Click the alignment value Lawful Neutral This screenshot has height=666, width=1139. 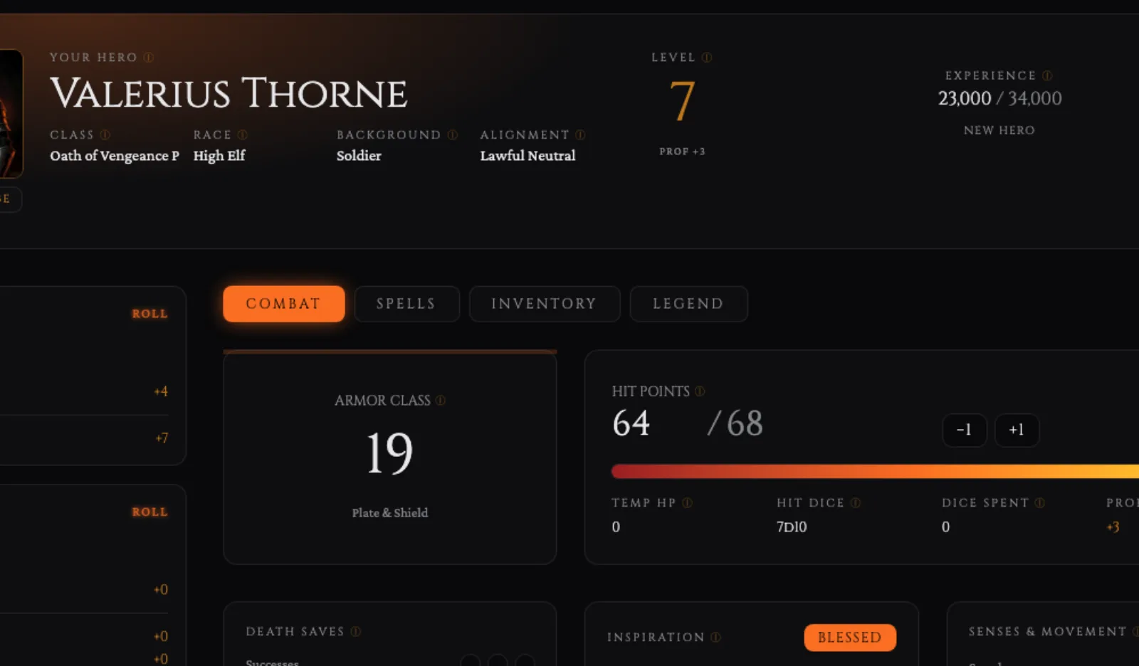pyautogui.click(x=527, y=156)
